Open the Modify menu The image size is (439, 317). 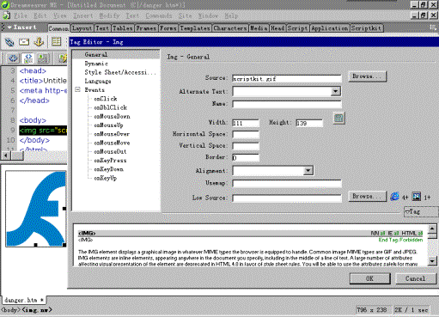point(109,15)
